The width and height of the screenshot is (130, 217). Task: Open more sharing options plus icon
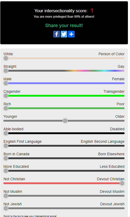[71, 34]
